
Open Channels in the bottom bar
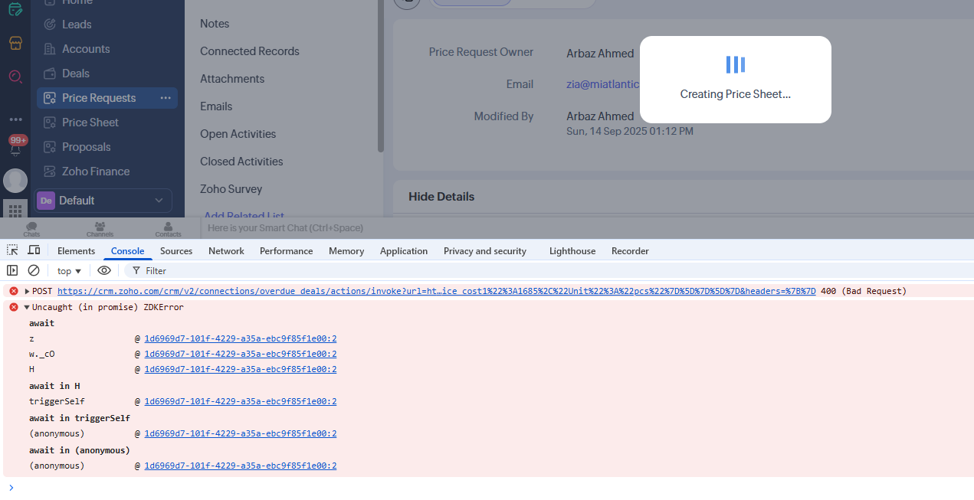100,229
